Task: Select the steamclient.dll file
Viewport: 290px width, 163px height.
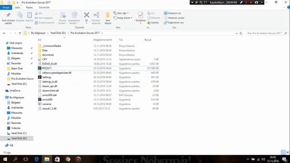Action: point(98,91)
